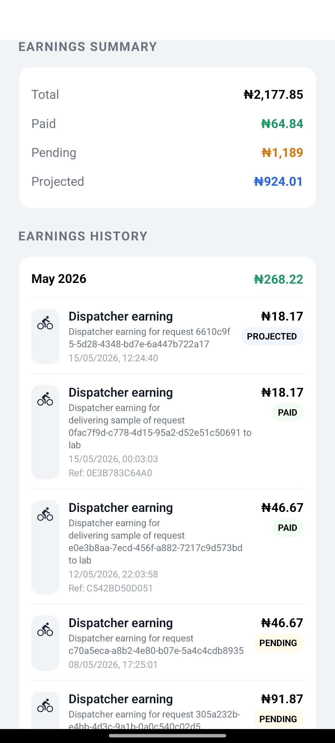Screen dimensions: 335x743
Task: Tap the Projected amount ₦924.01
Action: coord(278,182)
